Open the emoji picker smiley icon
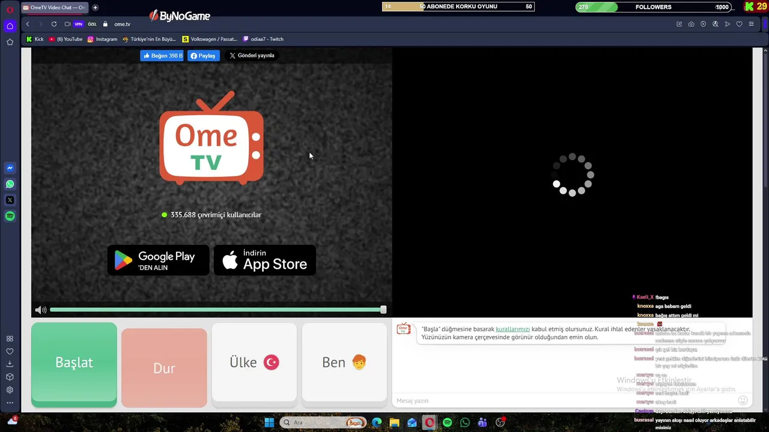Image resolution: width=769 pixels, height=432 pixels. pyautogui.click(x=743, y=400)
